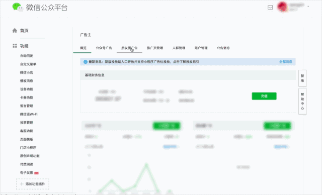This screenshot has height=195, width=322.
Task: Open 自动回复 in the sidebar
Action: point(27,56)
